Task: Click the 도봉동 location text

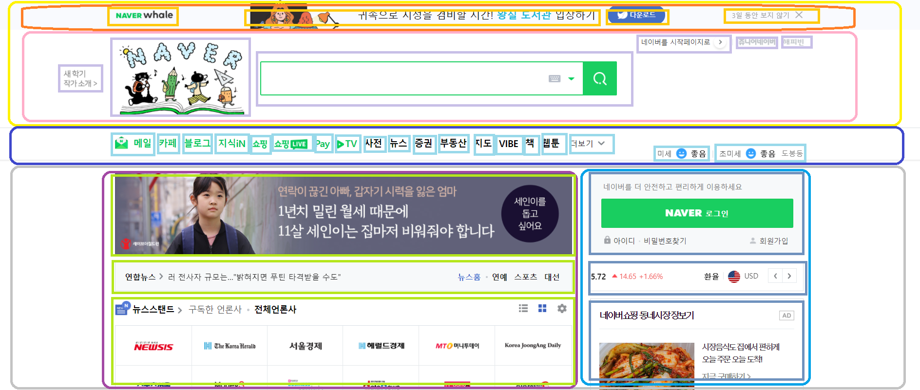Action: click(792, 153)
